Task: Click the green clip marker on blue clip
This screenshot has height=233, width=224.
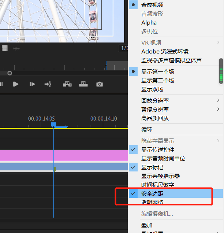Action: [x=54, y=169]
